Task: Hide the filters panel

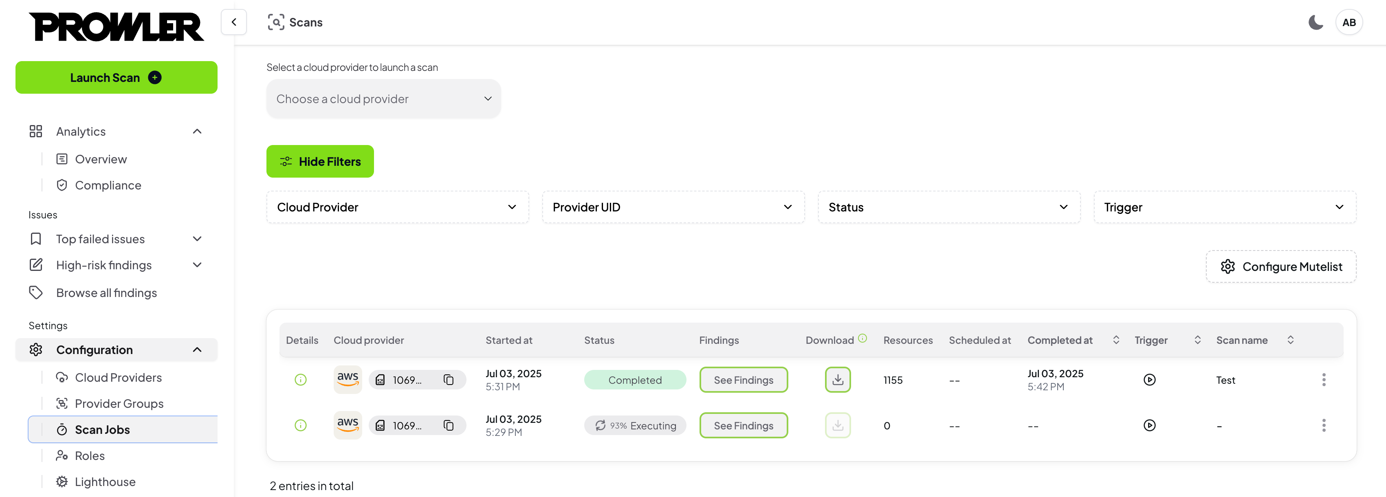Action: [319, 161]
